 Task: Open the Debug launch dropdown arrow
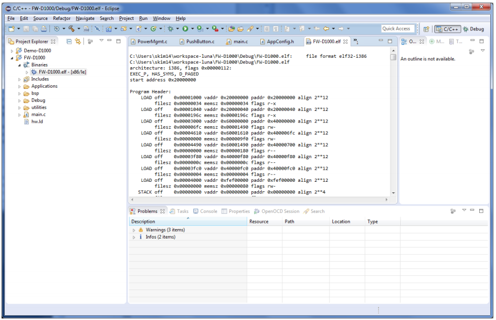click(177, 29)
